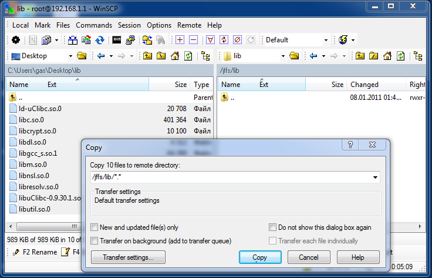This screenshot has height=278, width=432.
Task: Toggle the Synchronize Browsing icon
Action: 147,40
